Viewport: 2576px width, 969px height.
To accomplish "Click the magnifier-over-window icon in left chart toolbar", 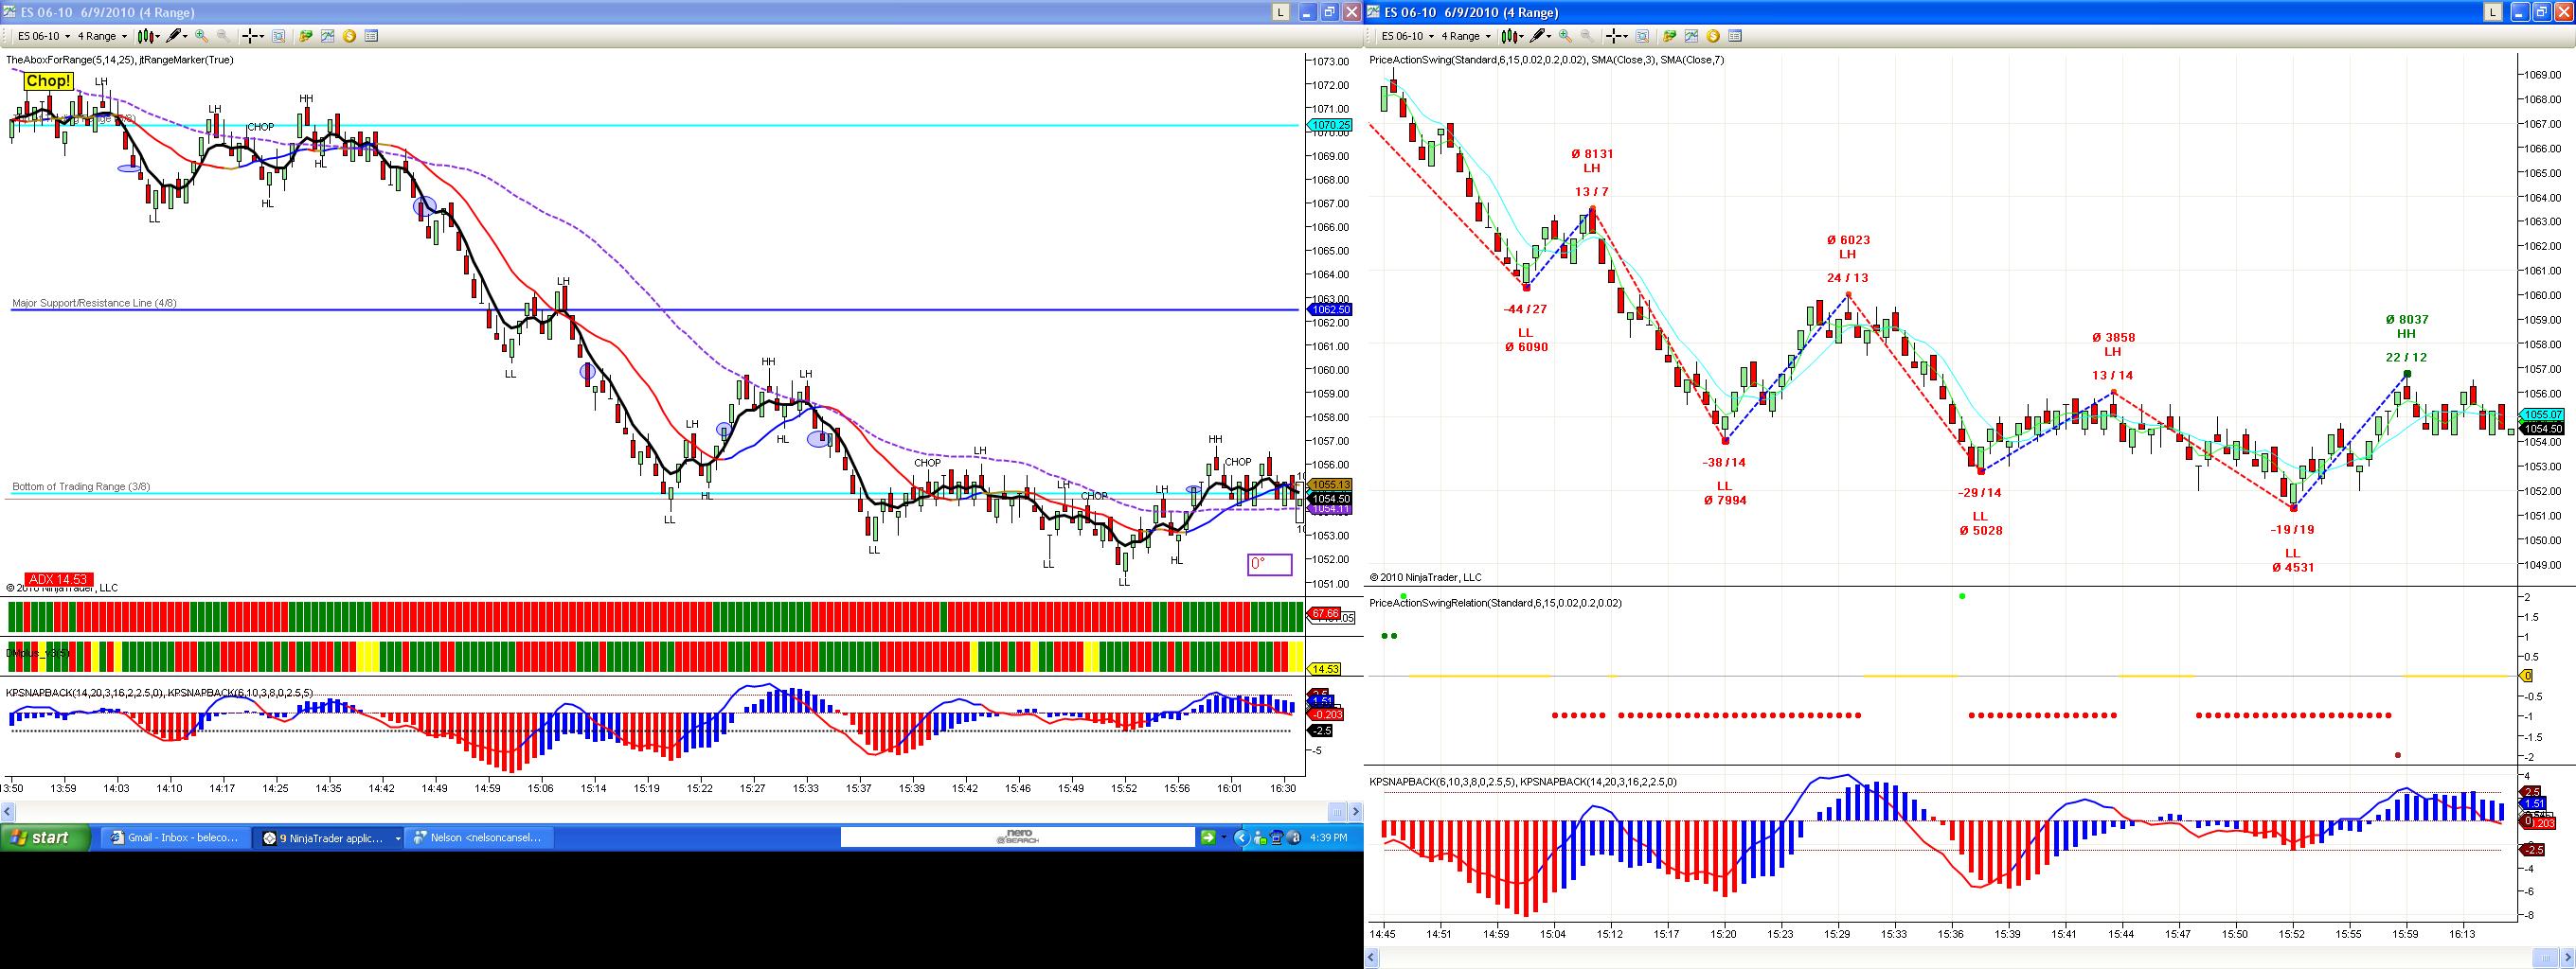I will pyautogui.click(x=278, y=36).
